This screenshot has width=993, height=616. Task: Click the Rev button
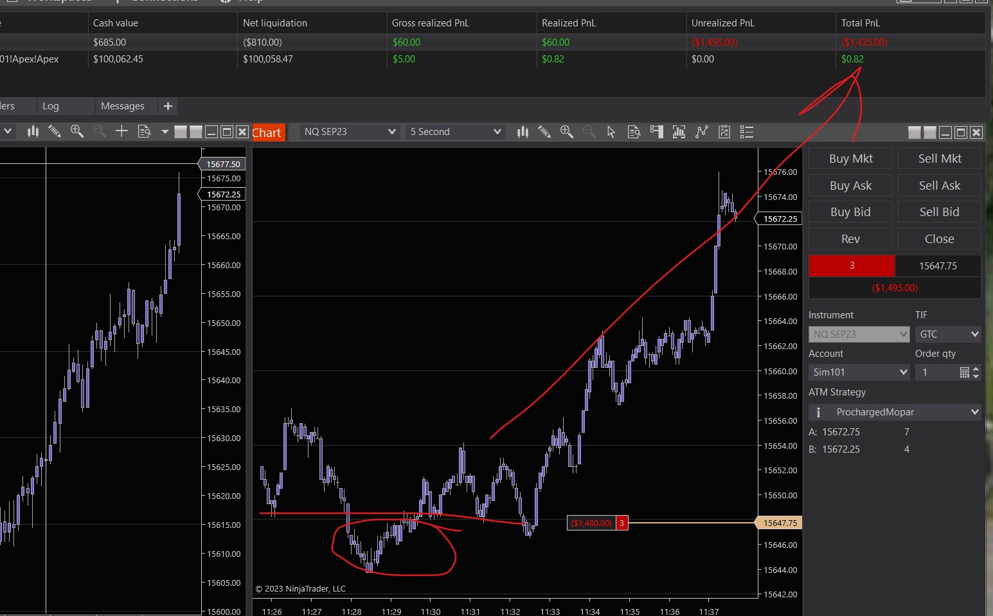click(850, 239)
